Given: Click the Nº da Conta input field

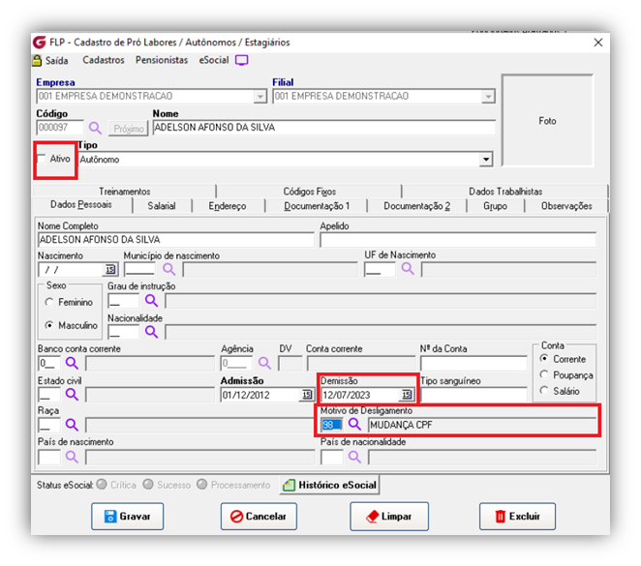Looking at the screenshot, I should (473, 363).
